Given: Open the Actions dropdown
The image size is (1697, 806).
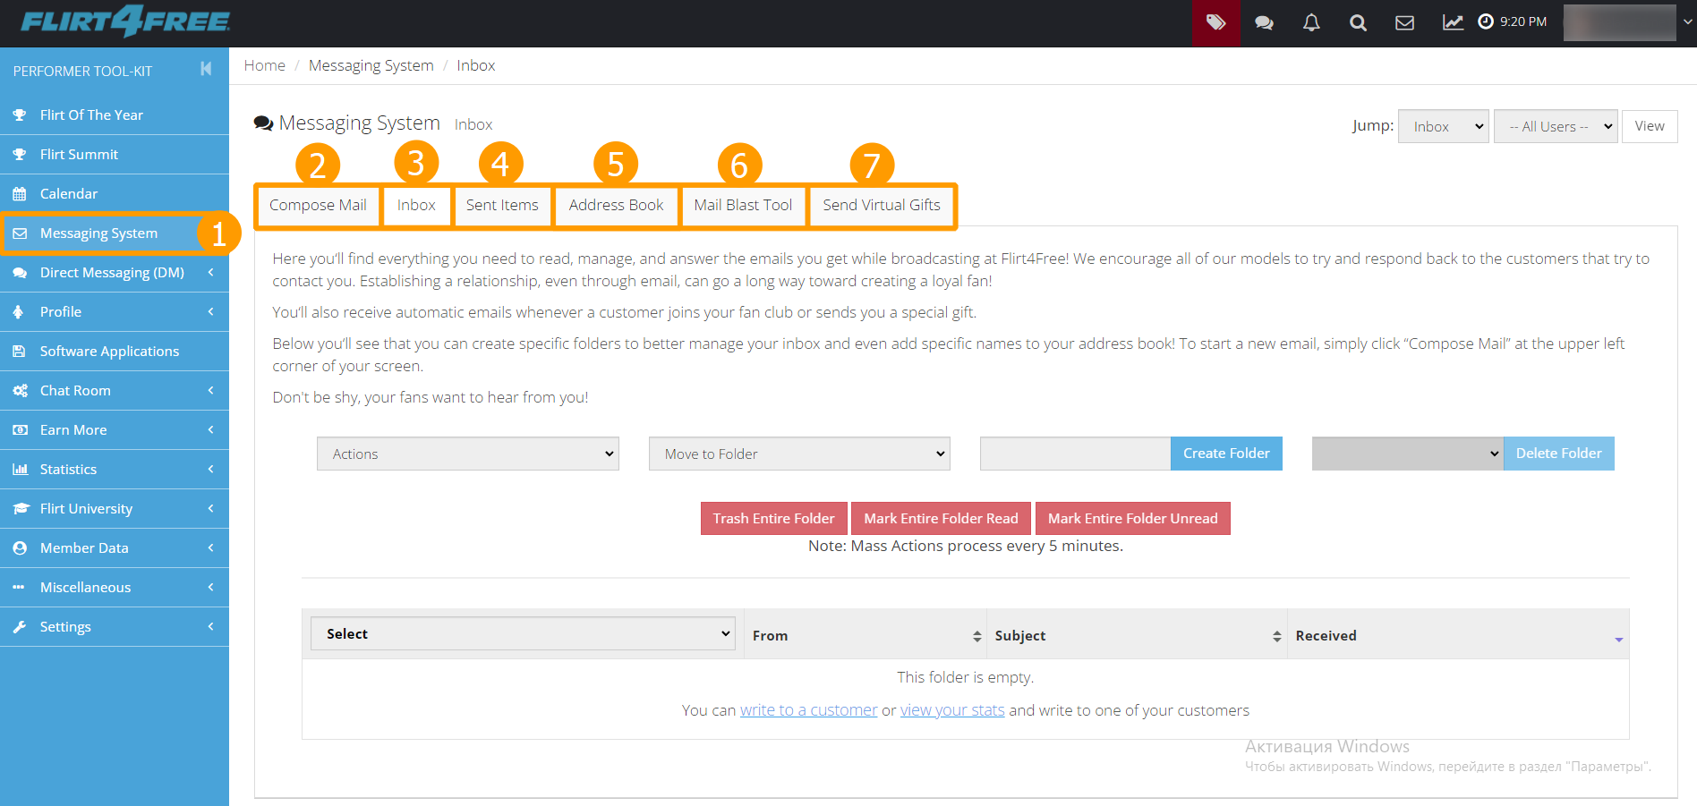Looking at the screenshot, I should [467, 454].
